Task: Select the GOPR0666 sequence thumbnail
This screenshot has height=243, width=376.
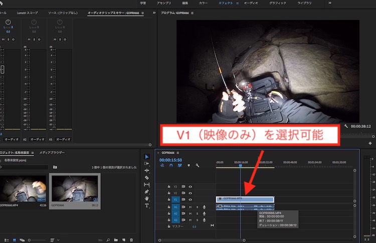Action: [x=75, y=189]
